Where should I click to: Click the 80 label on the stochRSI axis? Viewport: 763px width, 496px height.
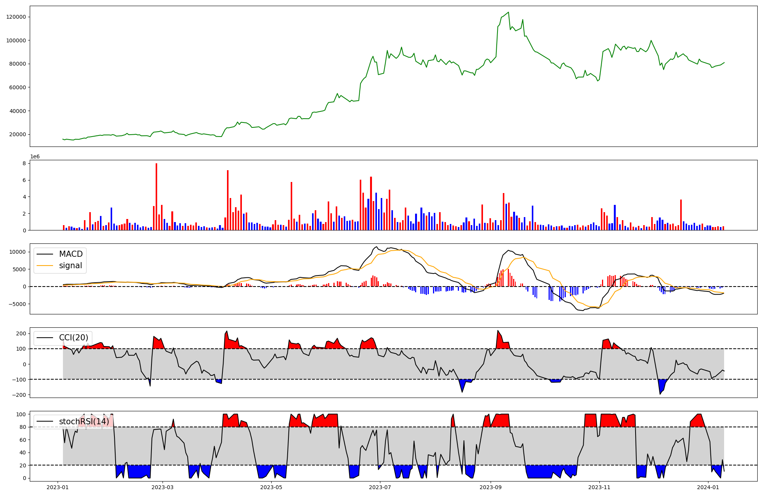click(x=22, y=427)
